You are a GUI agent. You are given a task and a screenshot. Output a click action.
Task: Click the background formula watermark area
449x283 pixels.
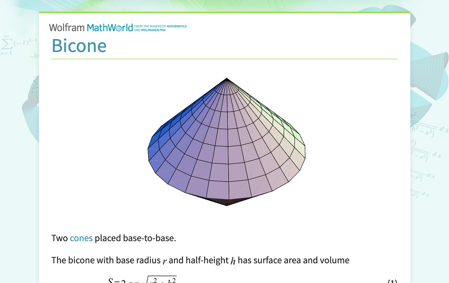tap(18, 43)
